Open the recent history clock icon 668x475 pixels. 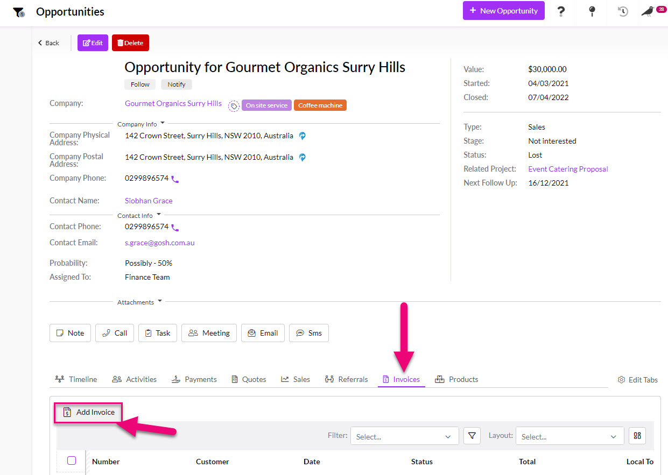click(x=623, y=11)
